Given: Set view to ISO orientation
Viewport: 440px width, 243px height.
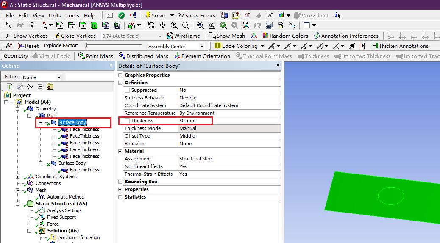Looking at the screenshot, I should (x=246, y=25).
